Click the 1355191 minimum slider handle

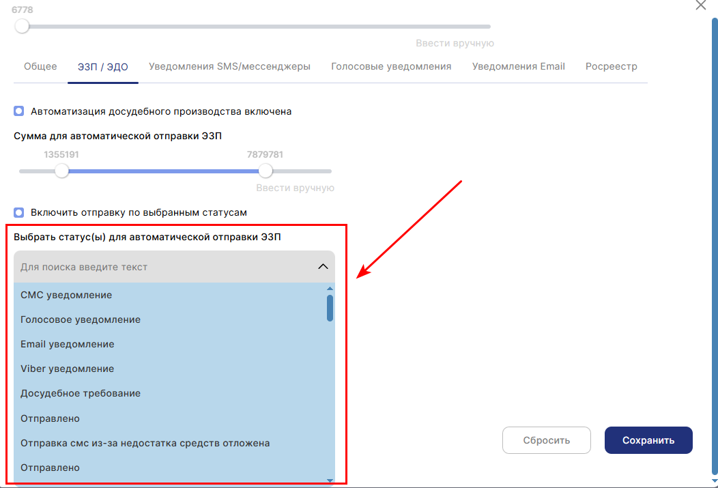pyautogui.click(x=62, y=171)
